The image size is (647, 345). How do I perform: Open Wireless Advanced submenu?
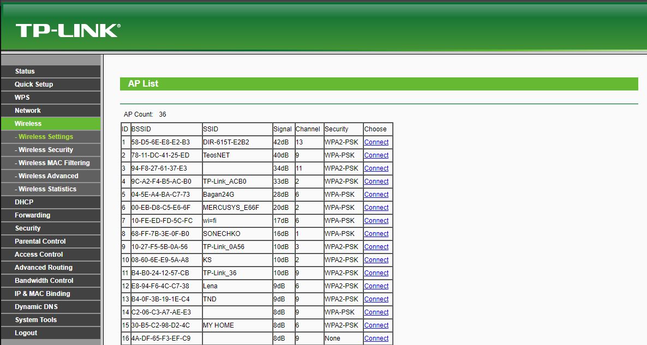50,176
